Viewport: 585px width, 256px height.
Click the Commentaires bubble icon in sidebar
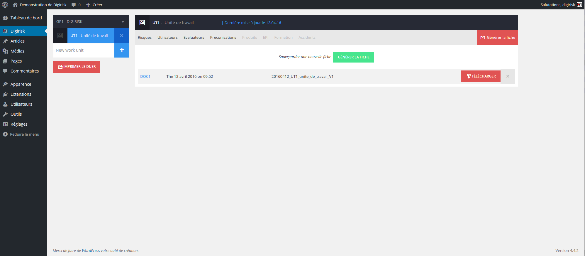tap(5, 71)
